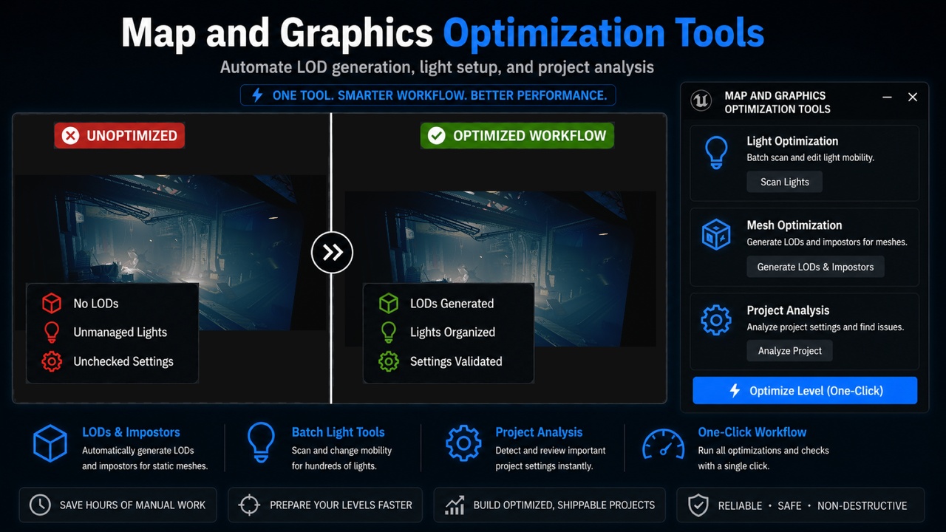Image resolution: width=946 pixels, height=532 pixels.
Task: Click ONE TOOL. SMARTER WORKFLOW tagline text
Action: tap(439, 95)
